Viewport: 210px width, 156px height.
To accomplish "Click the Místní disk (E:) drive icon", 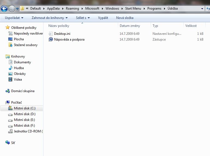I will click(10, 120).
